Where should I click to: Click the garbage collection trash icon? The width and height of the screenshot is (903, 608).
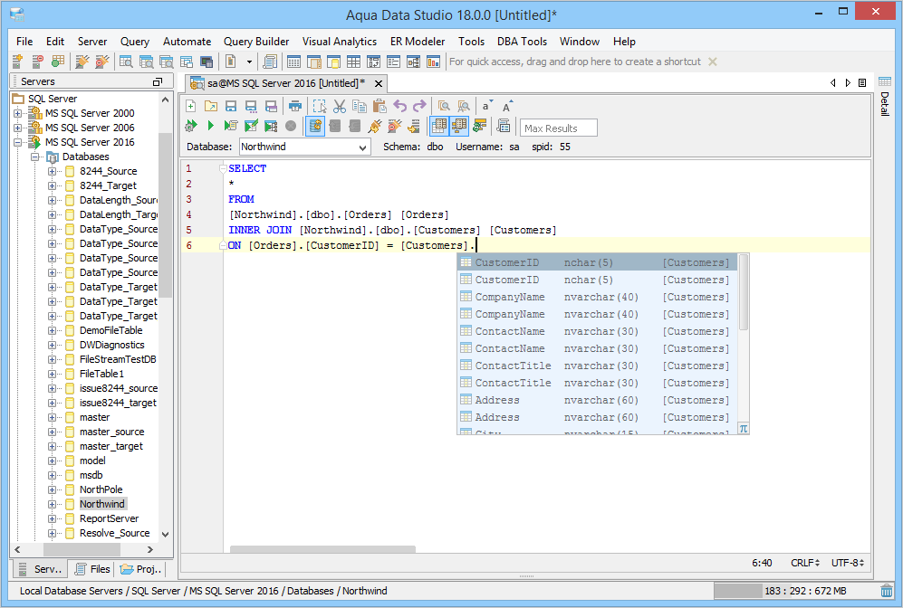[x=887, y=591]
